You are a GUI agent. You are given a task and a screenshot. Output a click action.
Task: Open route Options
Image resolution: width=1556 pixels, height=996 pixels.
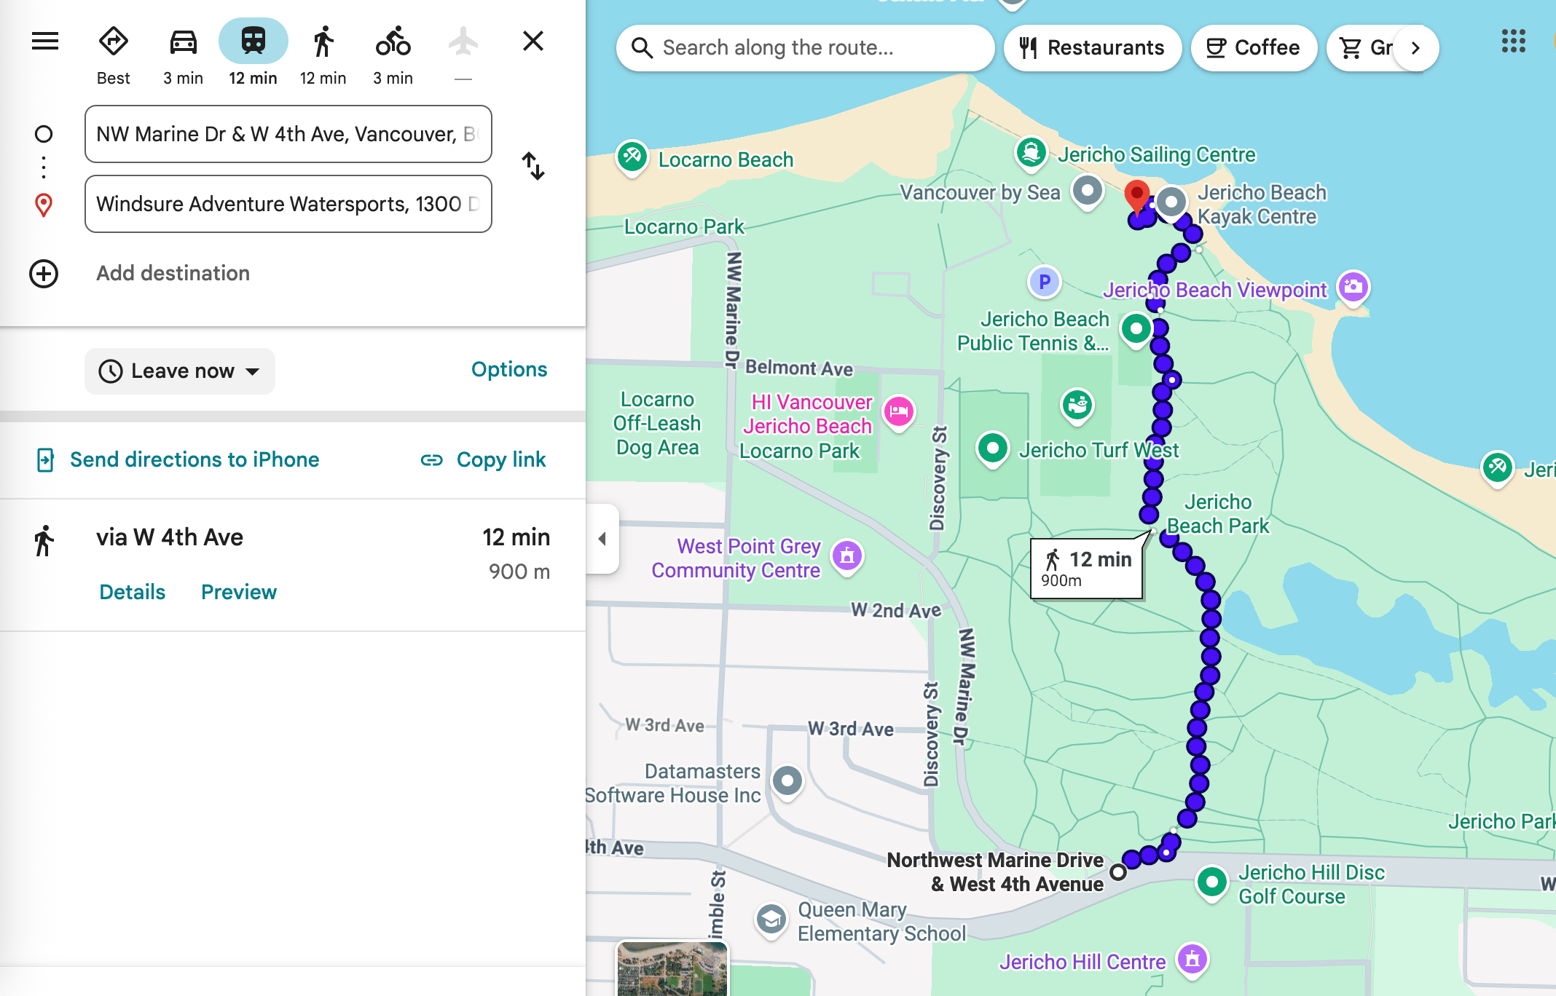pyautogui.click(x=508, y=370)
